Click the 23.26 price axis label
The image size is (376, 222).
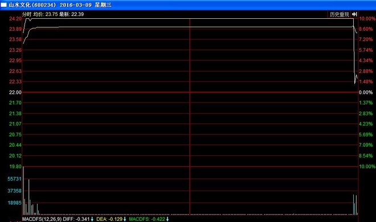(x=15, y=50)
